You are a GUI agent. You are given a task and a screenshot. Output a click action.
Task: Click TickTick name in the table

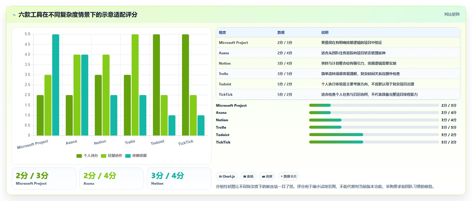pos(226,95)
